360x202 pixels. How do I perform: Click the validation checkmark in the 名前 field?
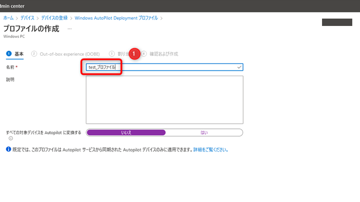239,67
